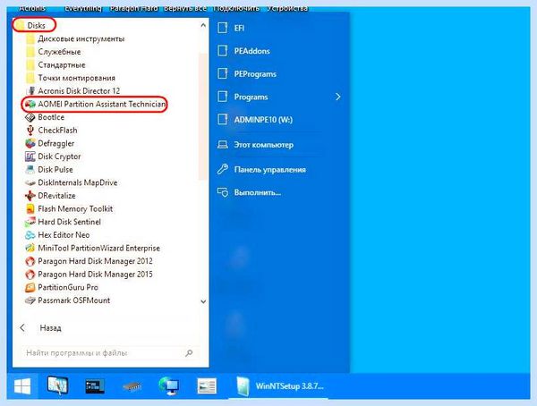The height and width of the screenshot is (406, 537).
Task: Open the file manager taskbar icon
Action: (x=207, y=386)
